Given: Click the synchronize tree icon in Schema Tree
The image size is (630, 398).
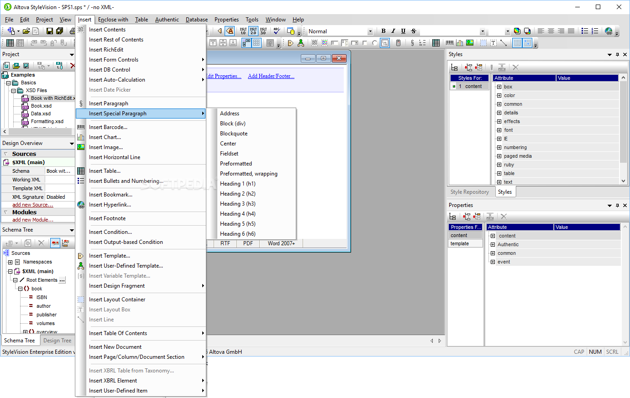Looking at the screenshot, I should tap(55, 243).
